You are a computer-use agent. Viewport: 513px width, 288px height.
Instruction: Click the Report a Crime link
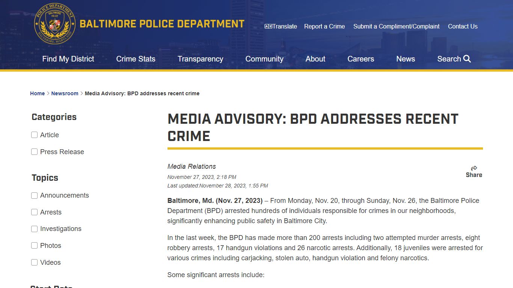pyautogui.click(x=324, y=26)
